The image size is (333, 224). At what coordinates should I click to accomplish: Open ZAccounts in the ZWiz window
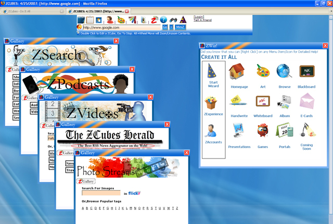pos(213,134)
